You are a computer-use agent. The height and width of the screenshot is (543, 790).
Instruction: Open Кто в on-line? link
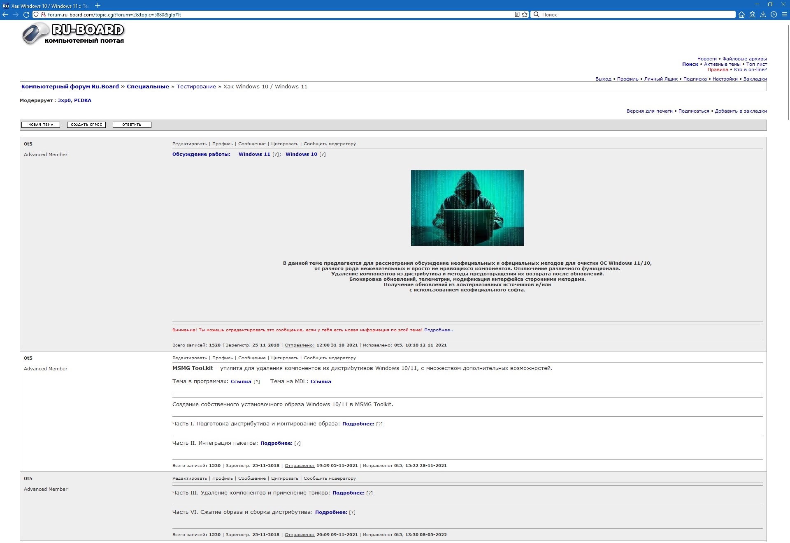click(750, 69)
